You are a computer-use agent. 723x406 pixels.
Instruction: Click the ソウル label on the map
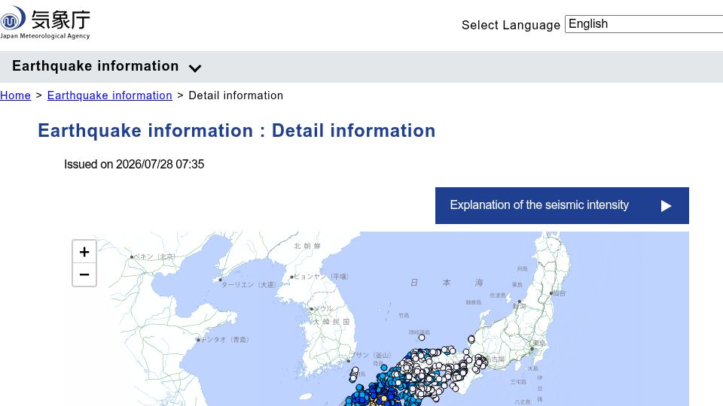tap(323, 308)
